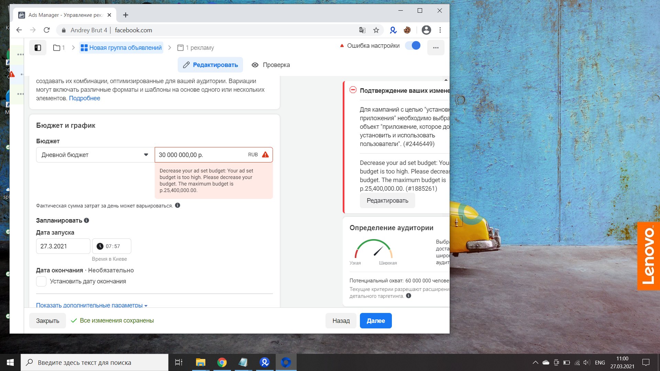
Task: Show hidden system tray icons
Action: [535, 362]
